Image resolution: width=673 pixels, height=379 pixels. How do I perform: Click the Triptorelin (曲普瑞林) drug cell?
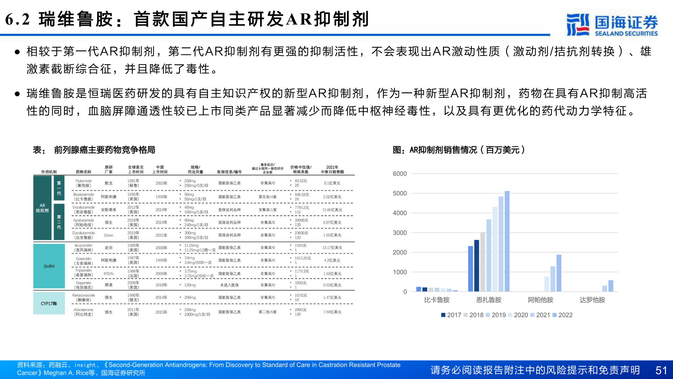tap(83, 273)
